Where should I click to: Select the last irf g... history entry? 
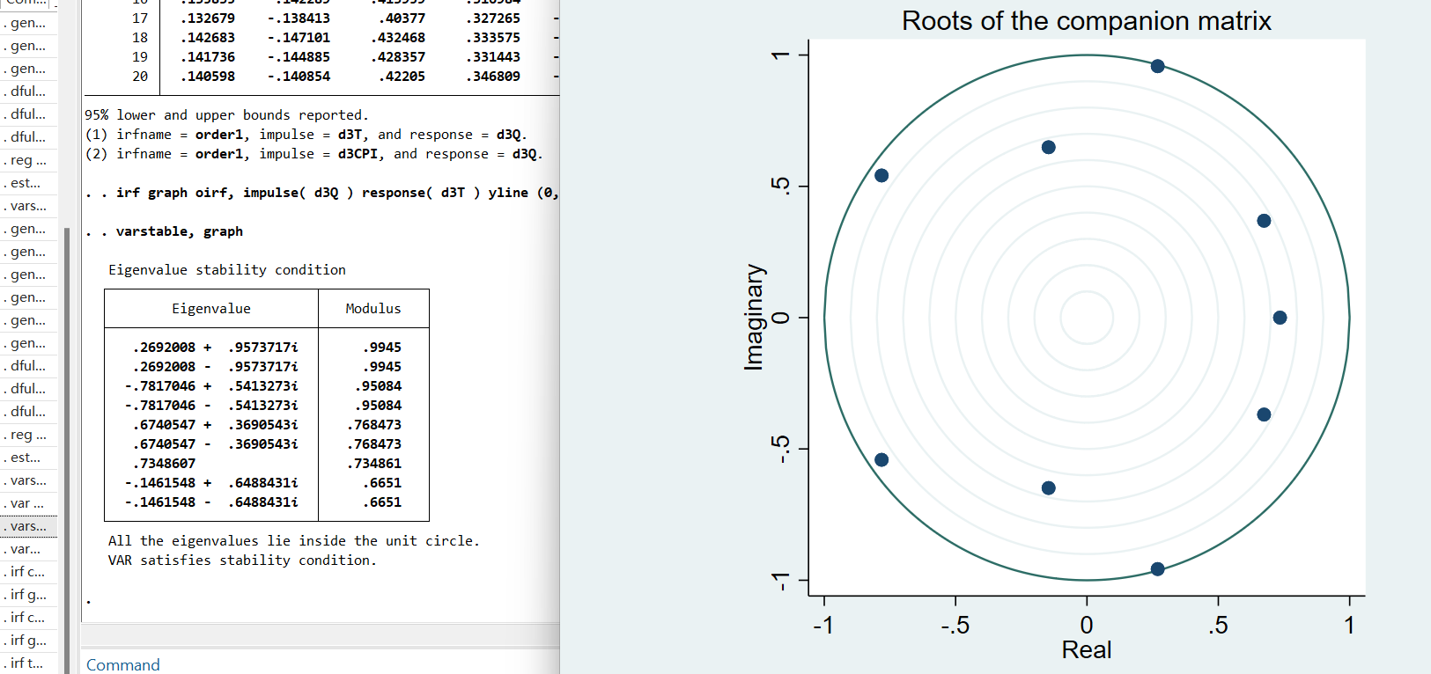[28, 641]
